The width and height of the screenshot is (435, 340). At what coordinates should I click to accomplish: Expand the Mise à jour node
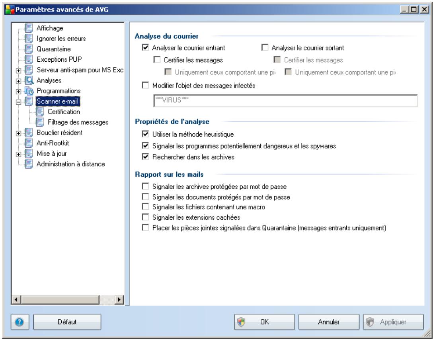(18, 154)
